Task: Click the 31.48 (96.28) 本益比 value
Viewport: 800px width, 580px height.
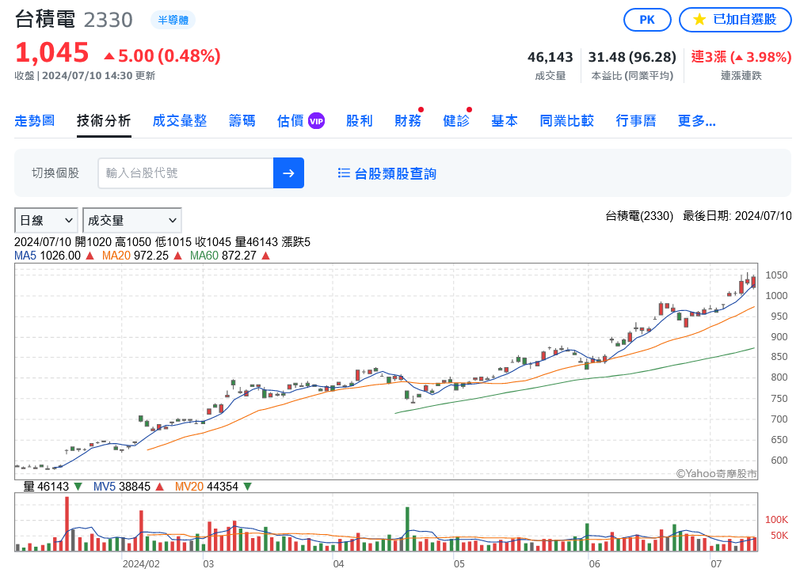Action: click(632, 57)
